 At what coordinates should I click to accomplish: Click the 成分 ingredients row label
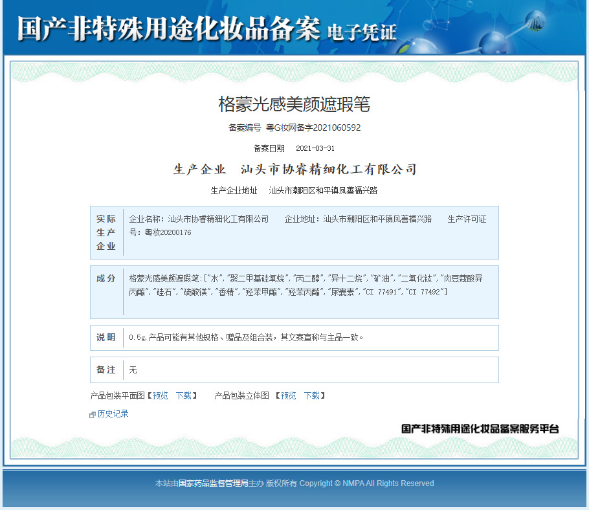106,279
